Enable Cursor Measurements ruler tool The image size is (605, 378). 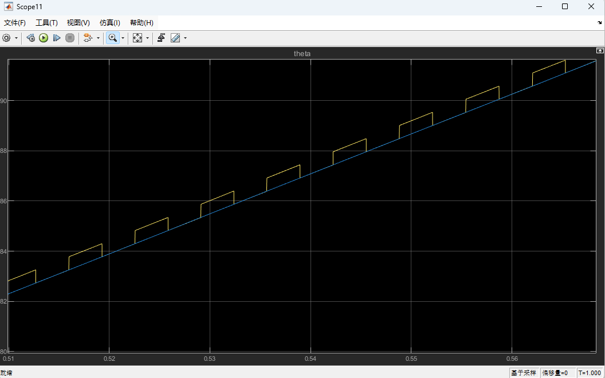[175, 38]
